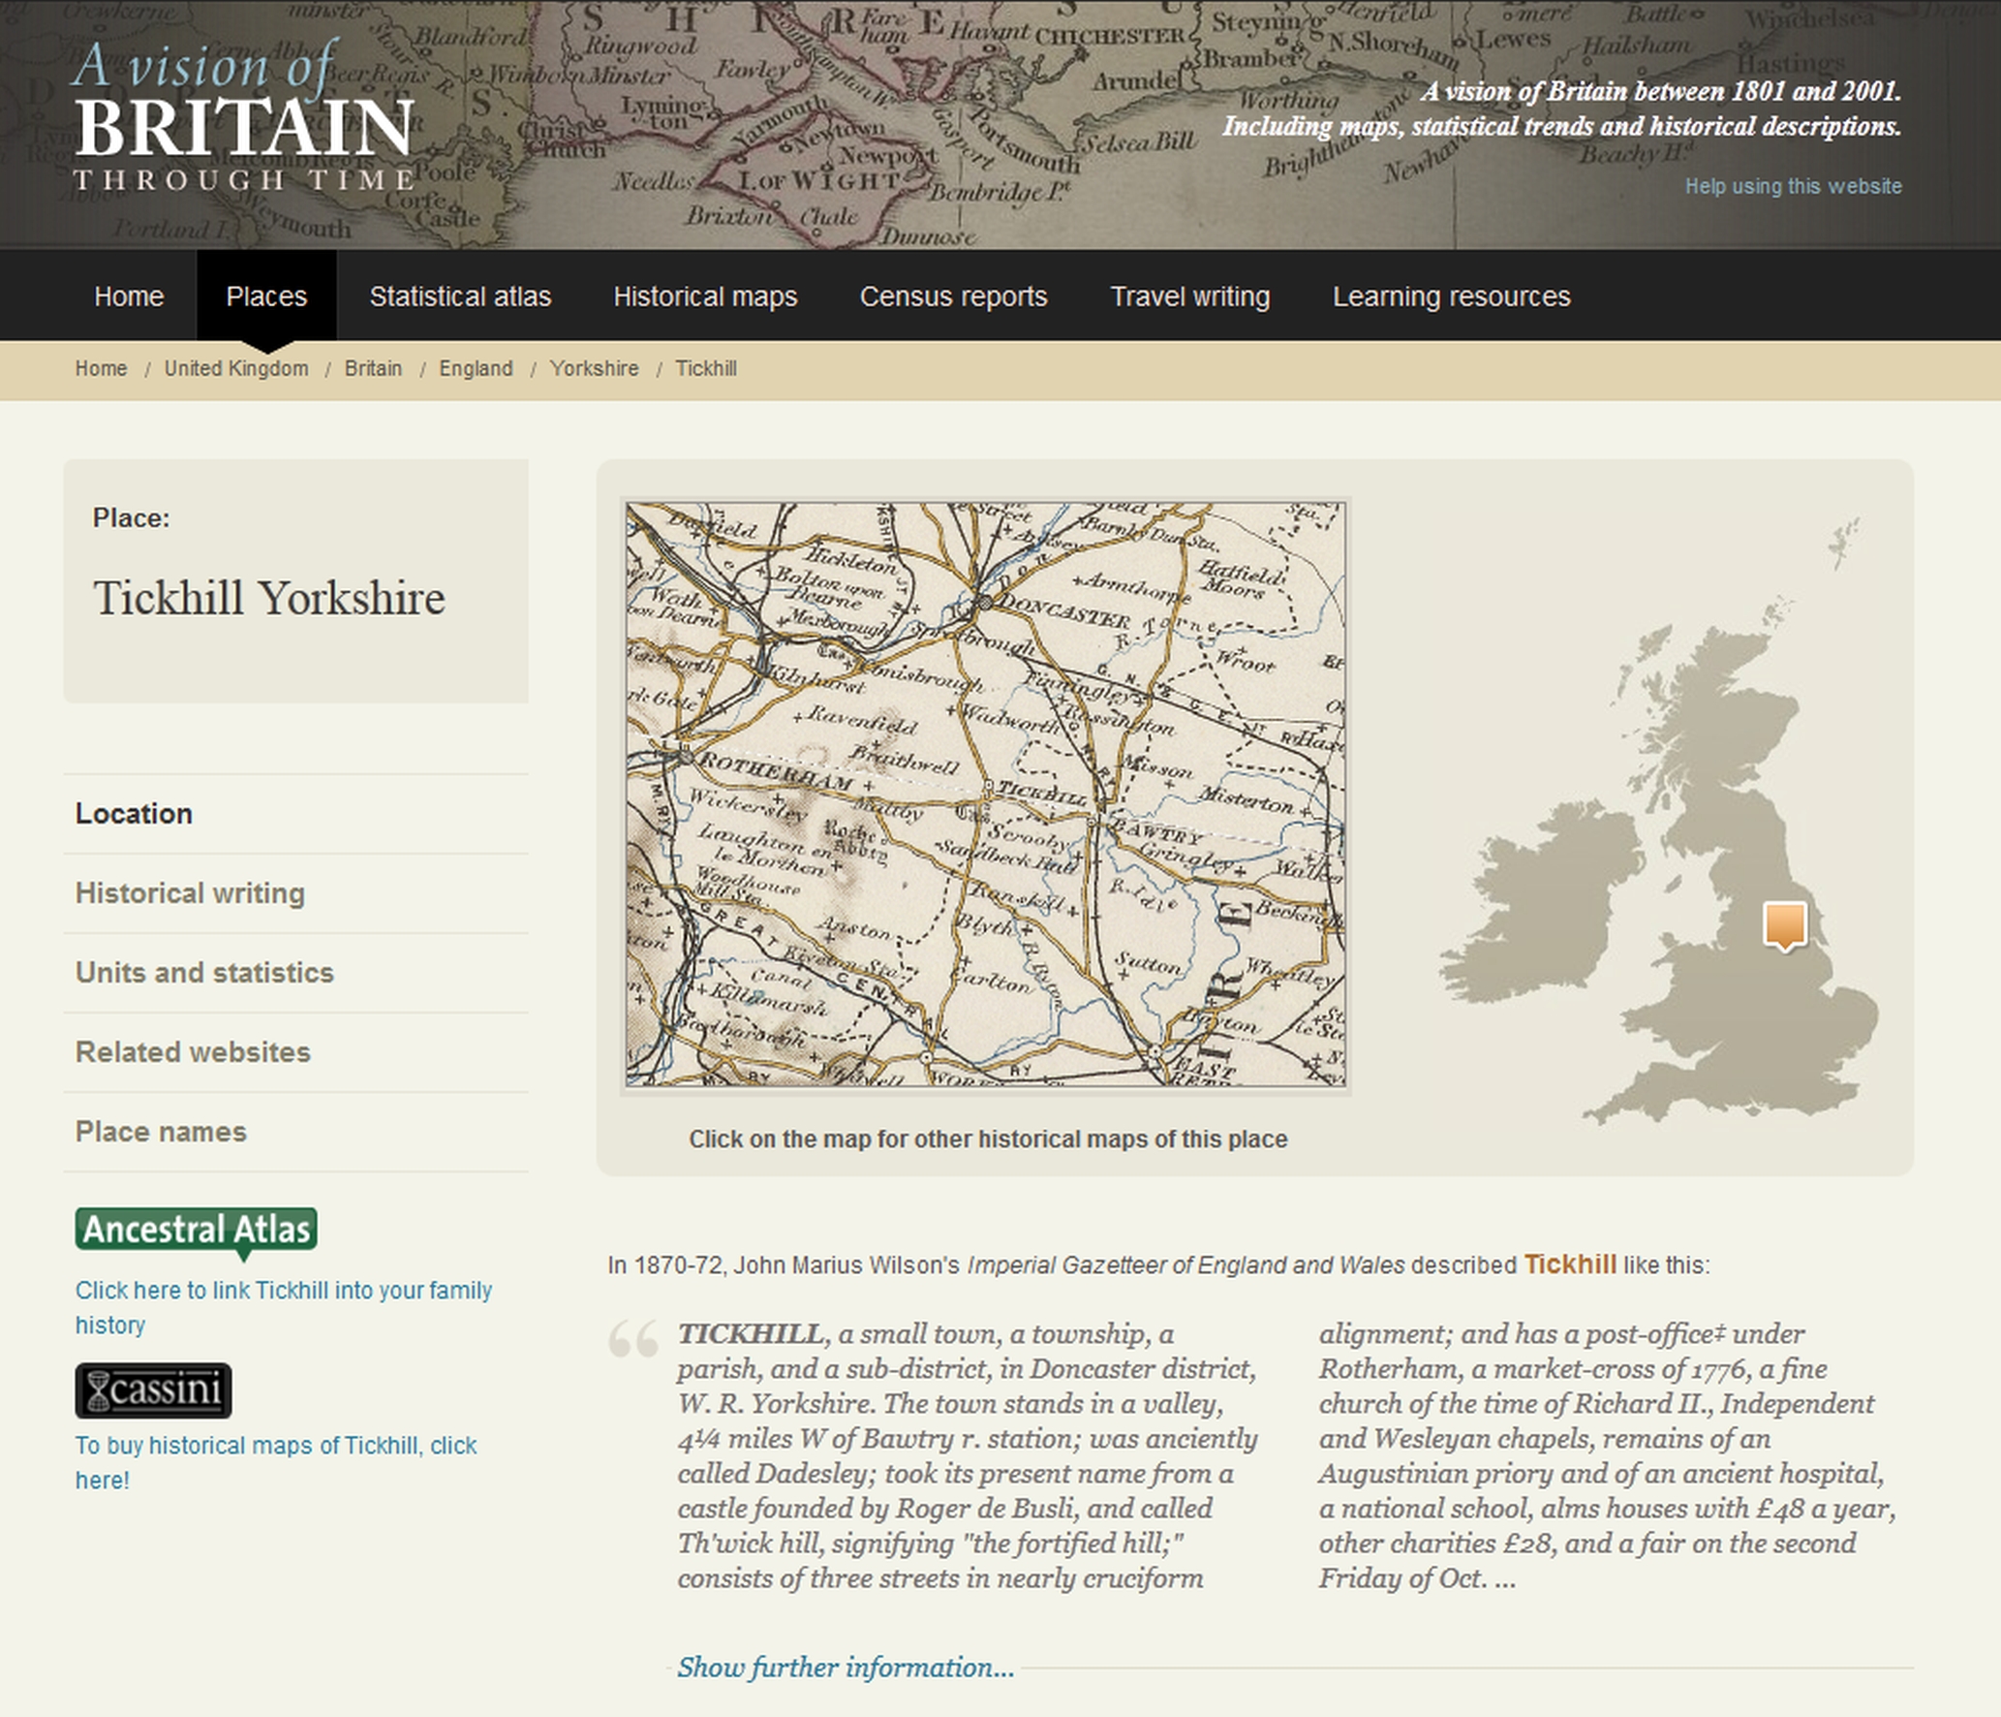Open Yorkshire breadcrumb link

coord(594,368)
